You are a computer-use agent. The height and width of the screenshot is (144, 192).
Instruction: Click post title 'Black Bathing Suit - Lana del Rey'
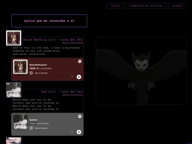[53, 39]
